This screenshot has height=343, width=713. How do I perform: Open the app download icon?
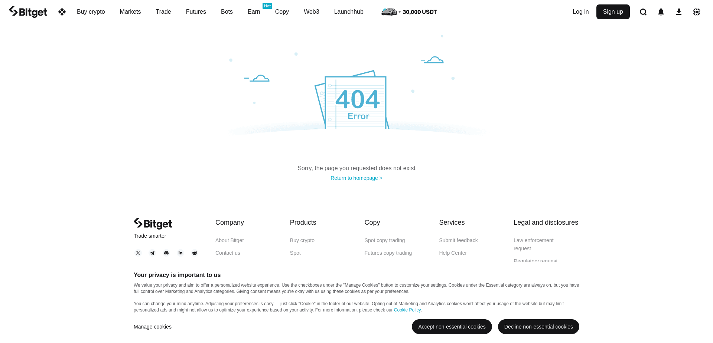[679, 11]
